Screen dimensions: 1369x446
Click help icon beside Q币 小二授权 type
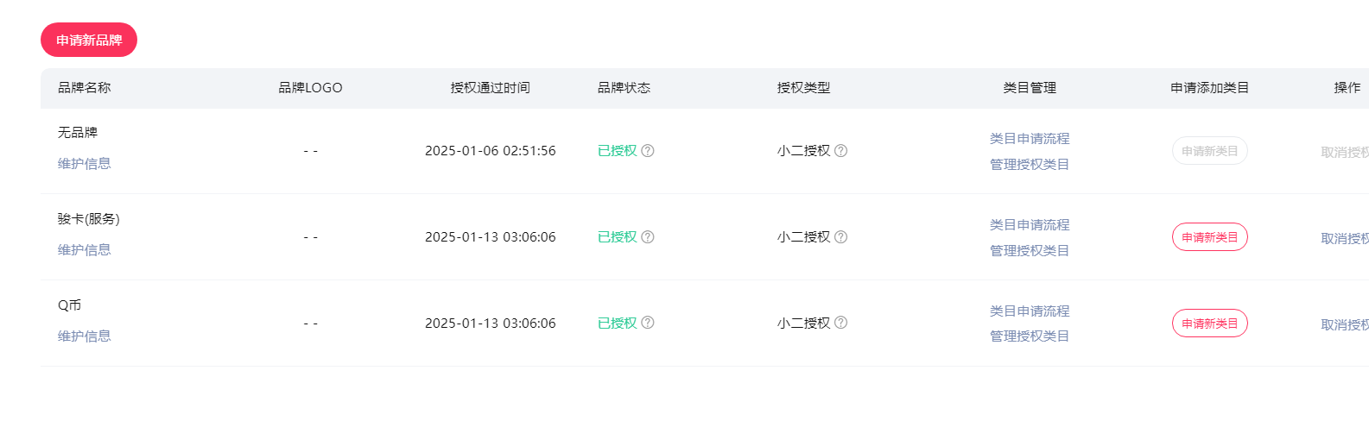coord(841,323)
